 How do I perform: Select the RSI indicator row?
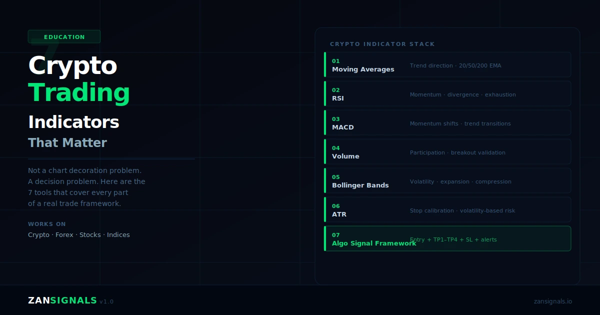tap(447, 93)
